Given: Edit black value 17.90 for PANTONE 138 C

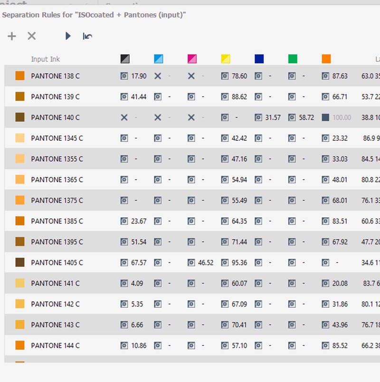Looking at the screenshot, I should pos(139,76).
